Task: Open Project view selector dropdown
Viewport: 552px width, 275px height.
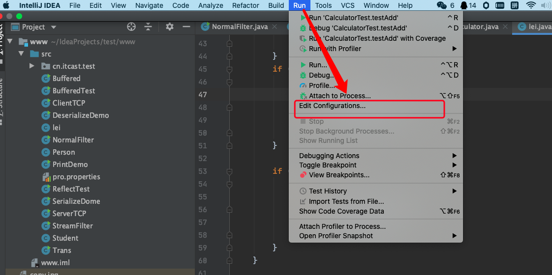Action: 54,27
